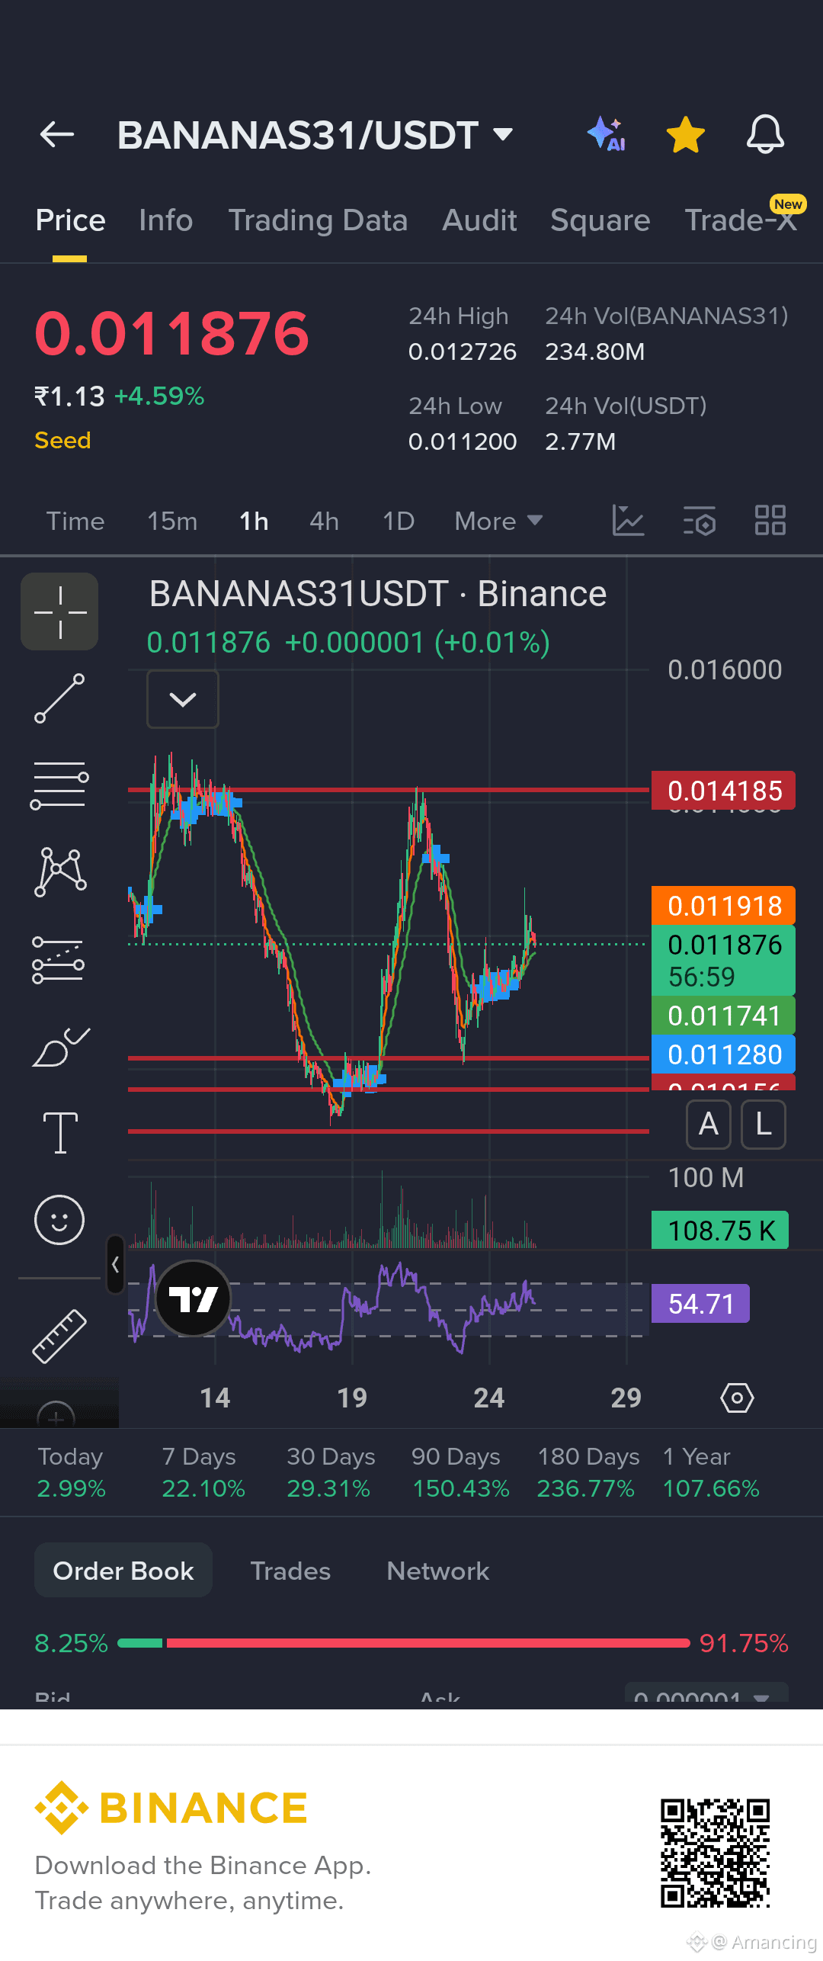Select the 4h chart interval
The width and height of the screenshot is (823, 1961).
click(x=324, y=522)
